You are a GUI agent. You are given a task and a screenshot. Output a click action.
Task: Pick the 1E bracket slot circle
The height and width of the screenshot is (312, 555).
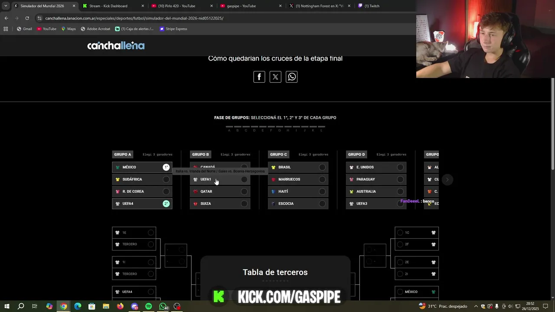tap(150, 233)
